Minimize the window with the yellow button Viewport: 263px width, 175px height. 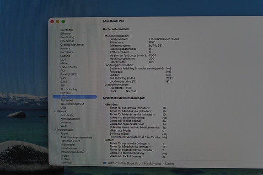tap(58, 21)
